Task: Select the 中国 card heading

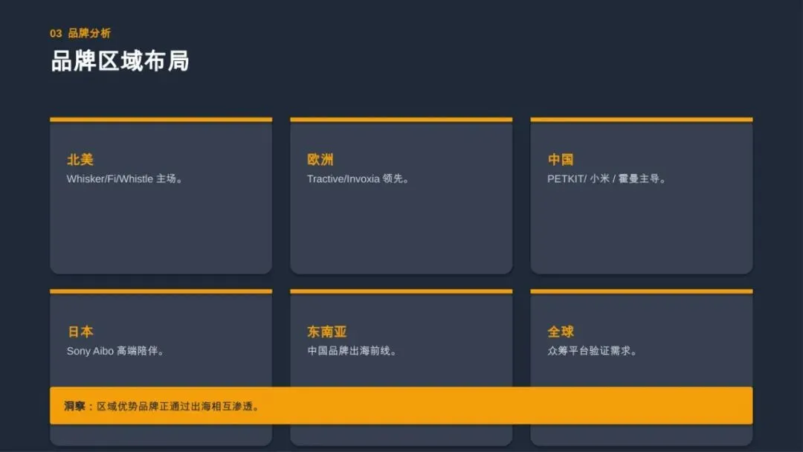Action: (561, 160)
